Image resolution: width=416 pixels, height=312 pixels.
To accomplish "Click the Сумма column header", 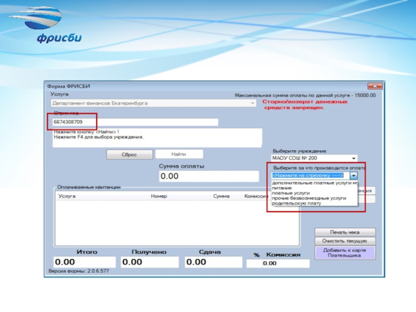I will pos(226,197).
